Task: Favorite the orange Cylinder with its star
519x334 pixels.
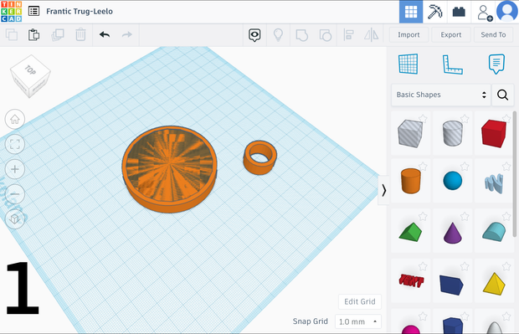Action: (x=423, y=167)
